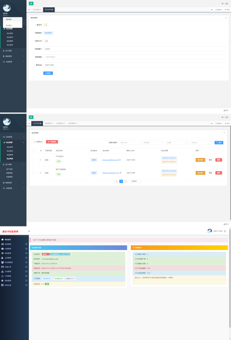Open dropdown arrow next to 548717398 avatar

pos(225,231)
